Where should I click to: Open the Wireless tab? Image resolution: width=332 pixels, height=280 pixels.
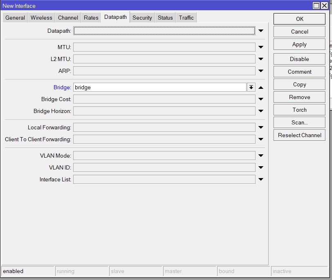[x=41, y=18]
